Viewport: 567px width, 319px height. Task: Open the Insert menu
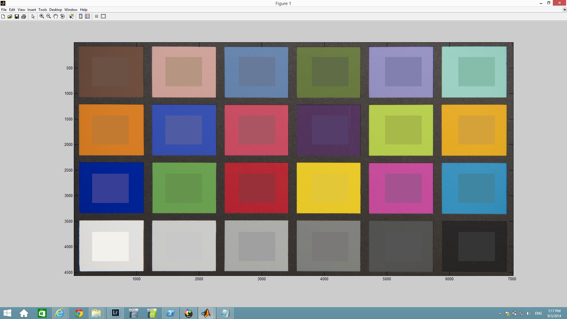(32, 10)
